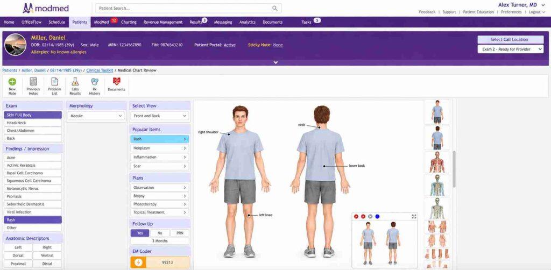551x270 pixels.
Task: Open Labs Results flask icon
Action: pos(75,82)
